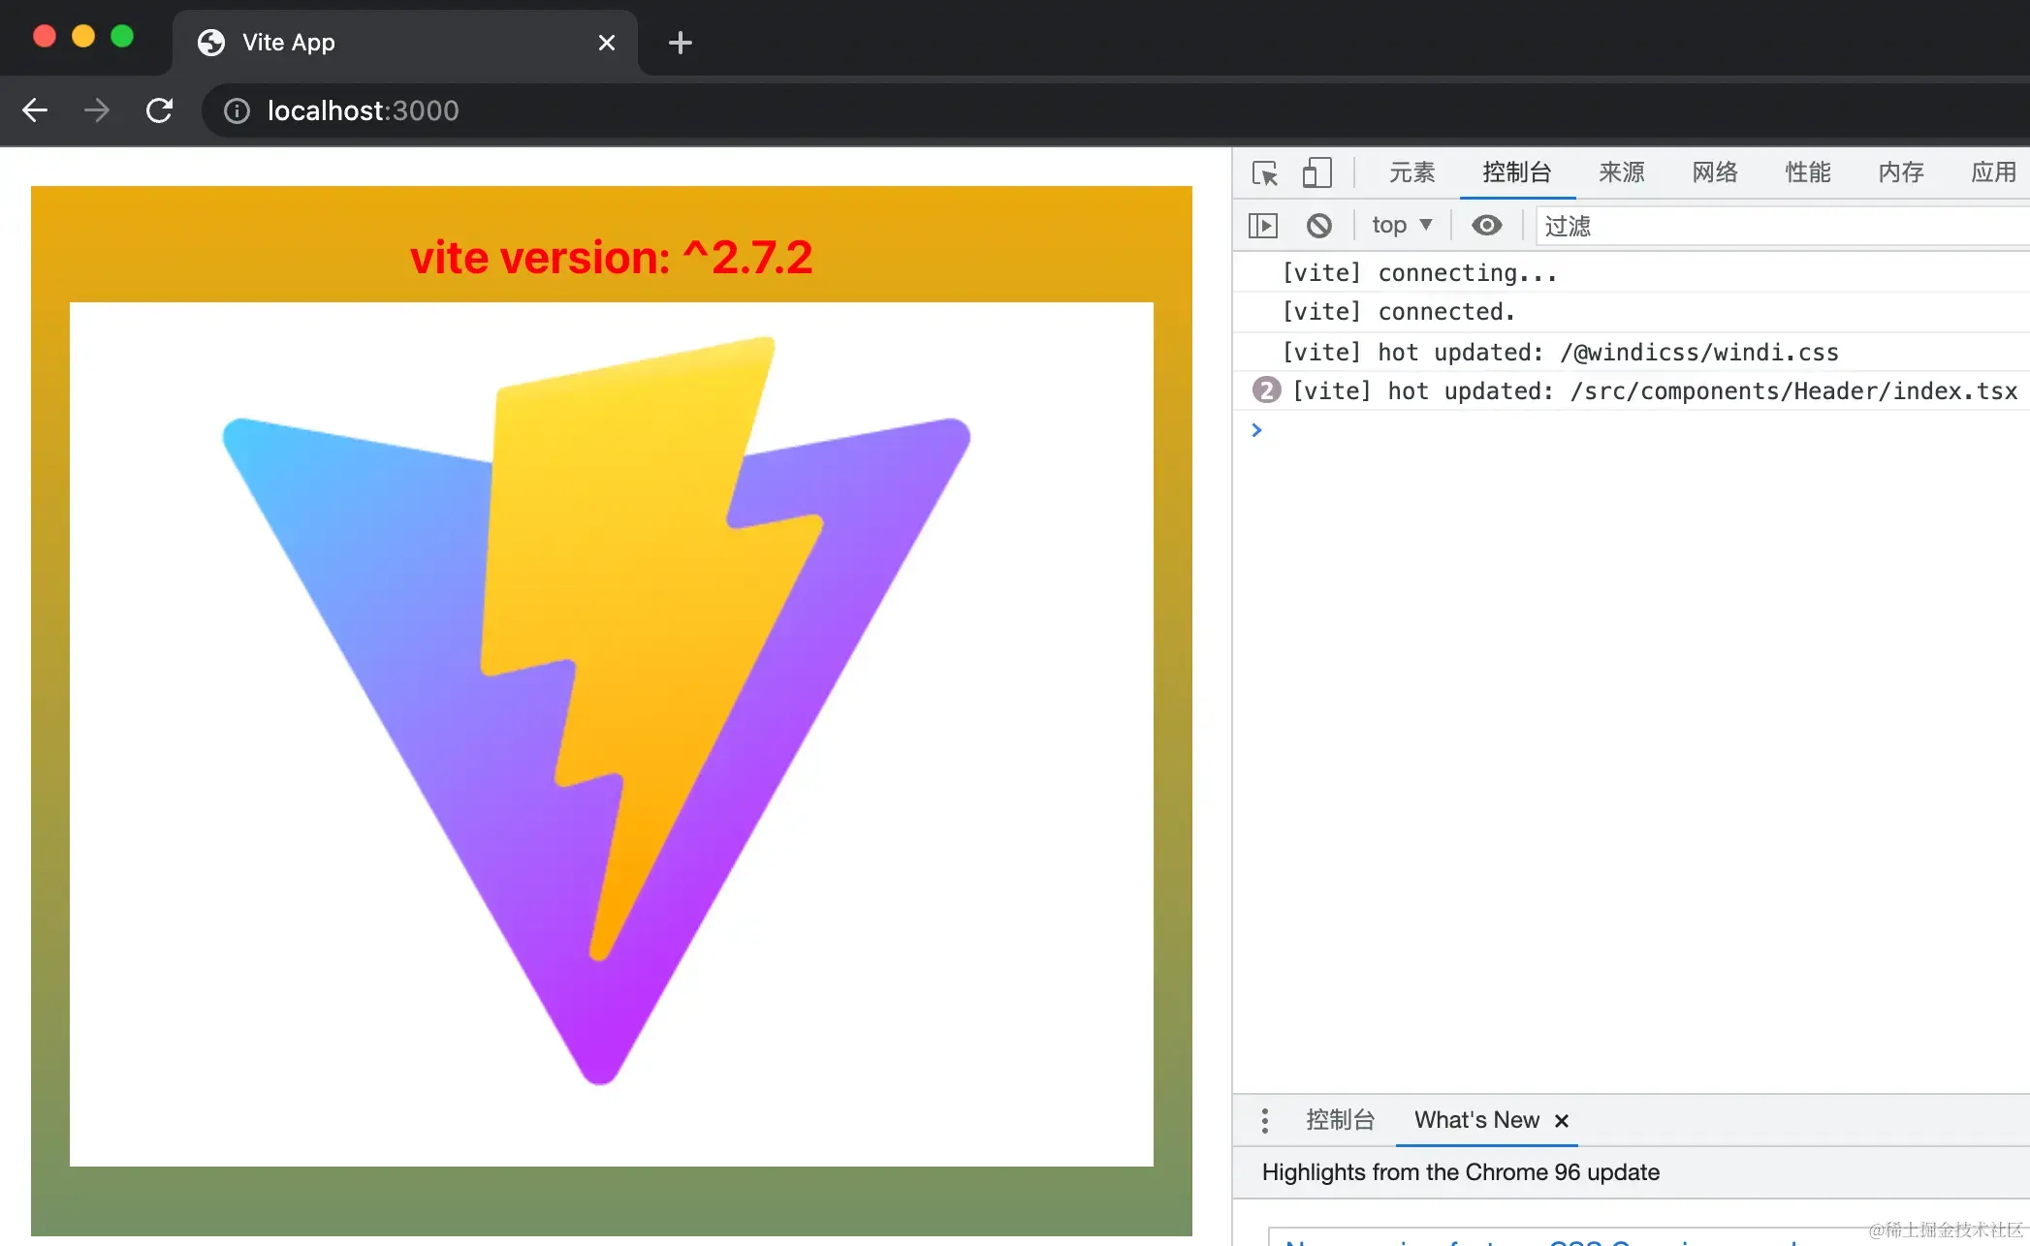Open the site info icon beside localhost
The width and height of the screenshot is (2030, 1246).
point(237,111)
